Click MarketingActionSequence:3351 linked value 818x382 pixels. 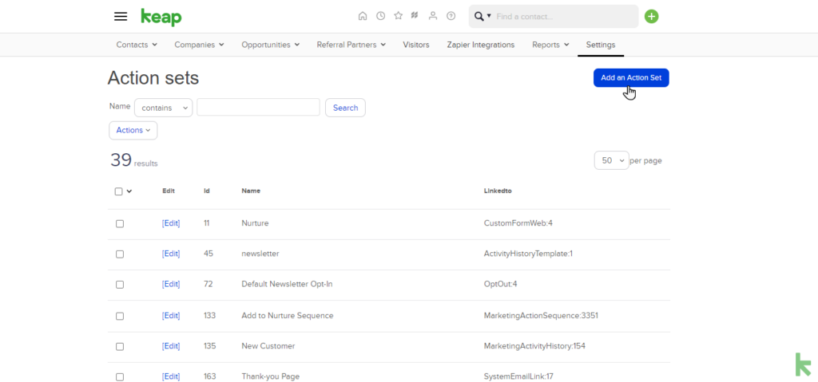click(x=541, y=315)
